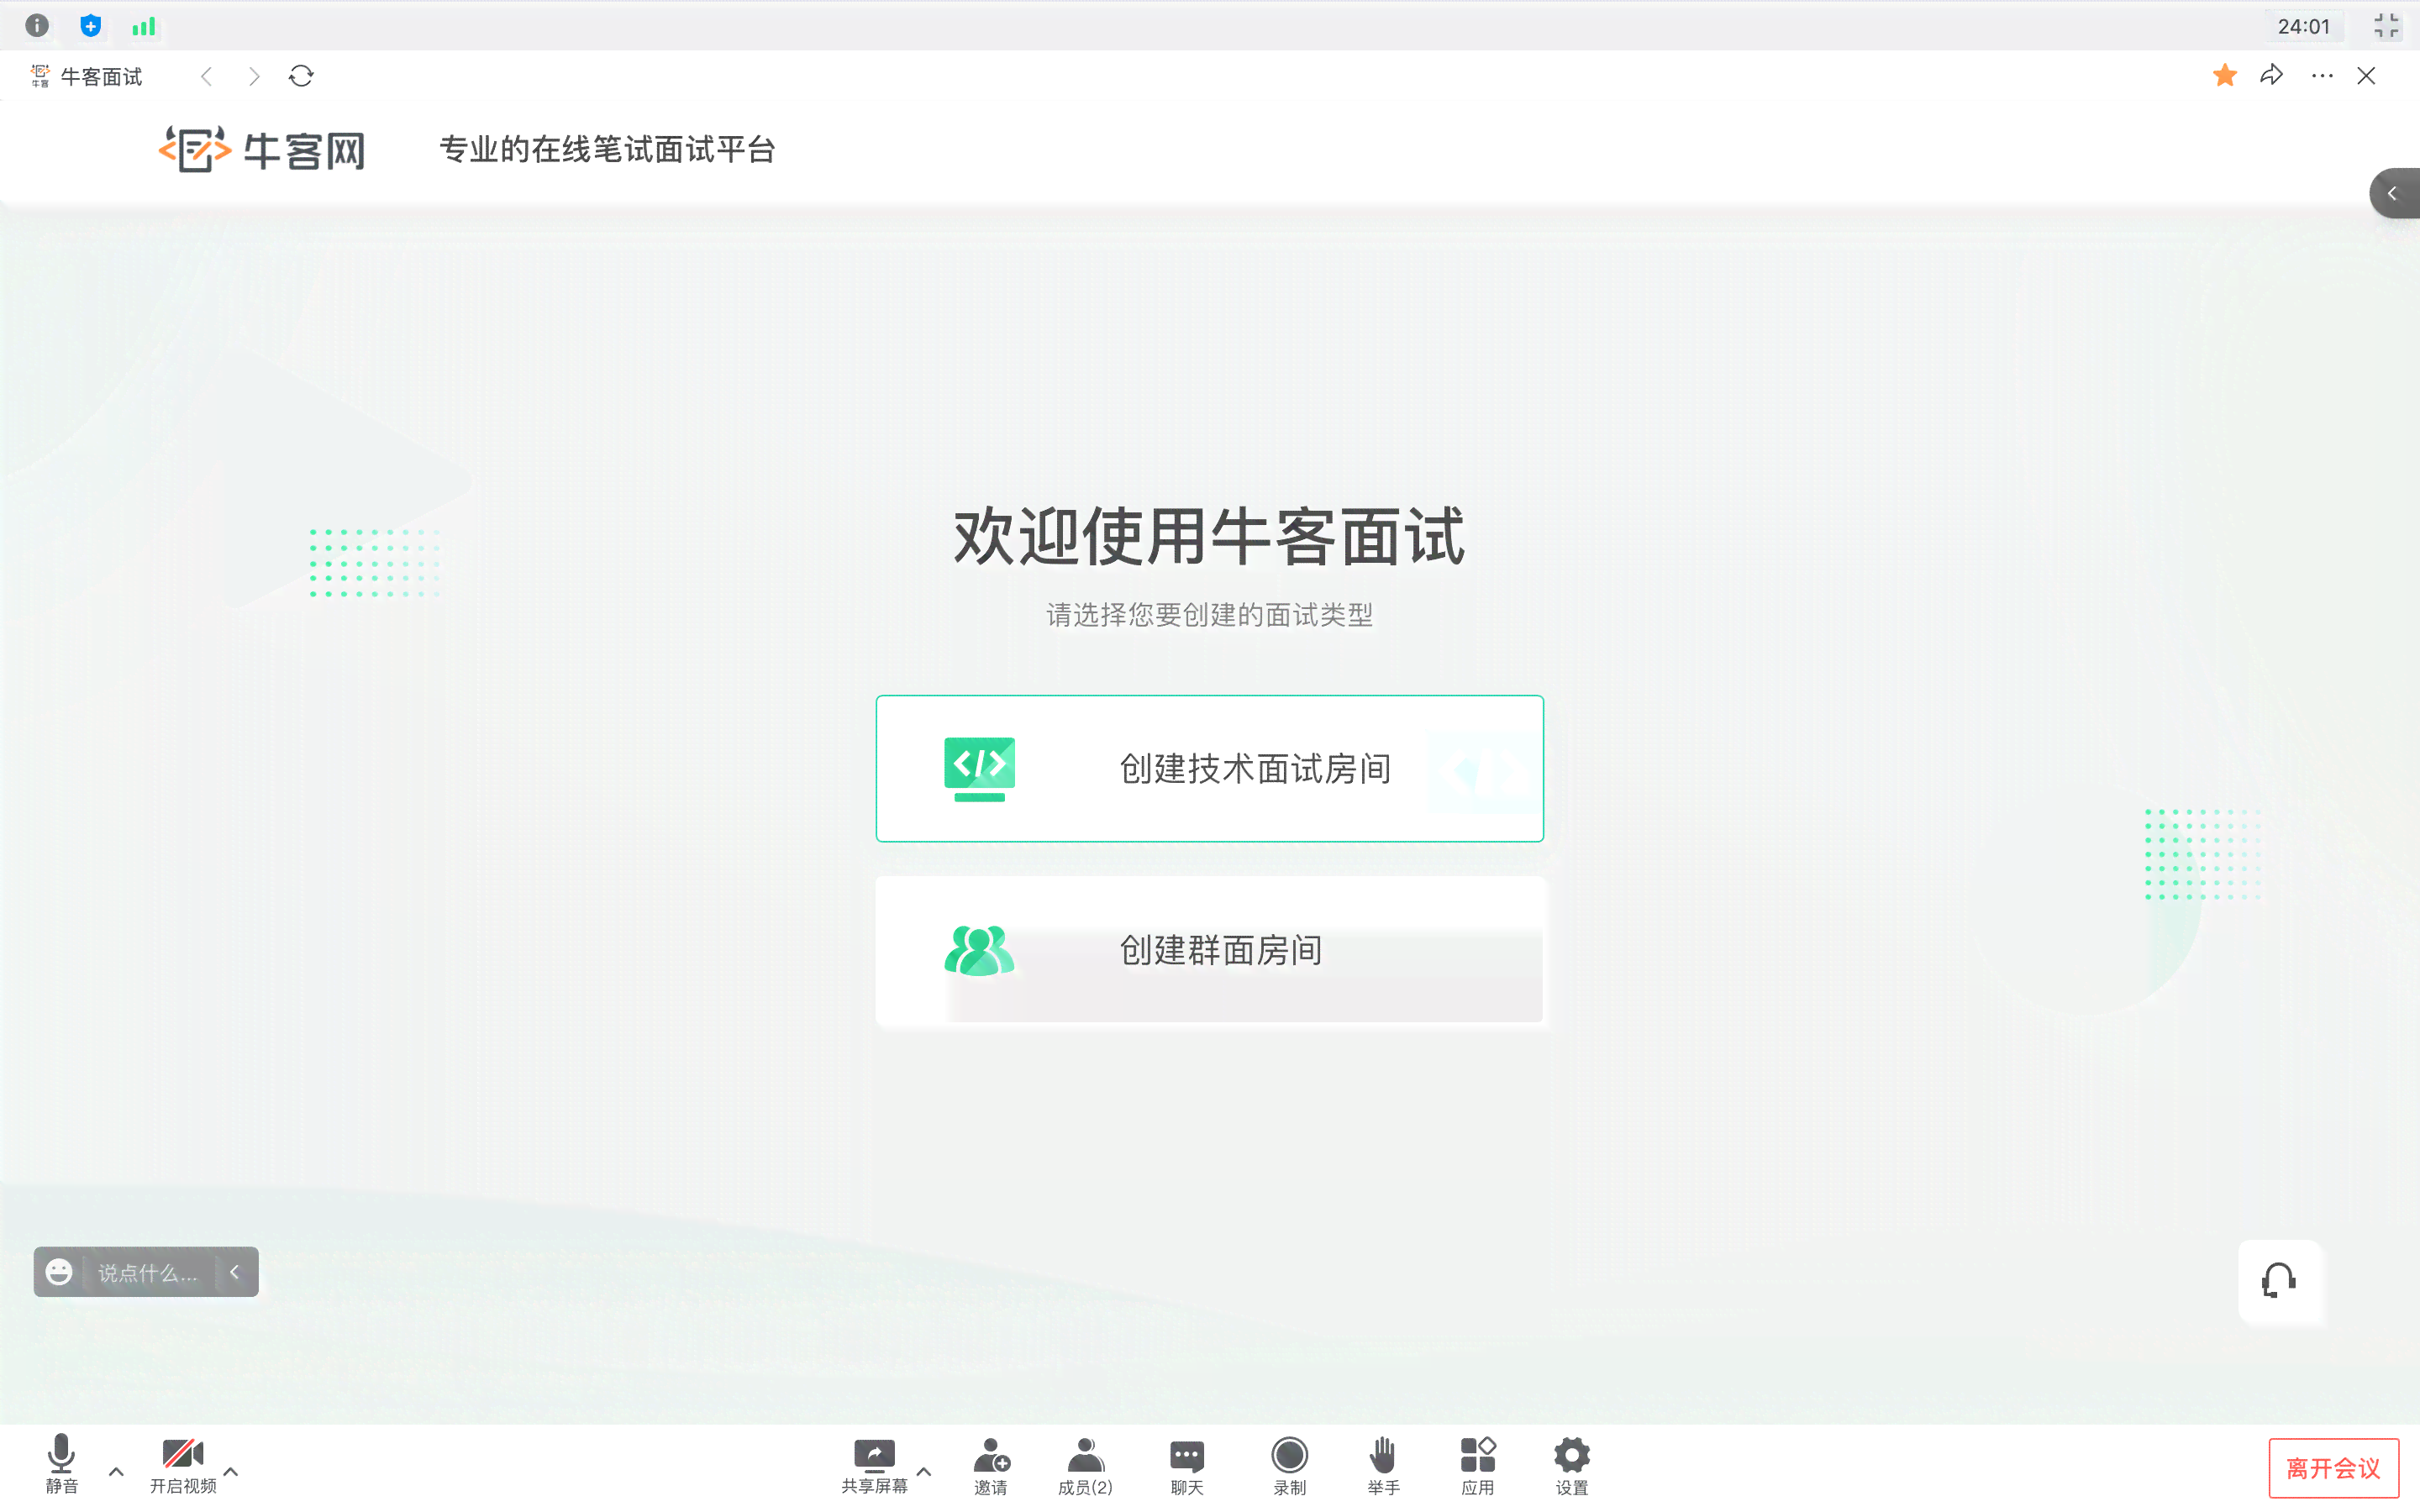This screenshot has width=2420, height=1512.
Task: Click the group people icon
Action: pyautogui.click(x=979, y=950)
